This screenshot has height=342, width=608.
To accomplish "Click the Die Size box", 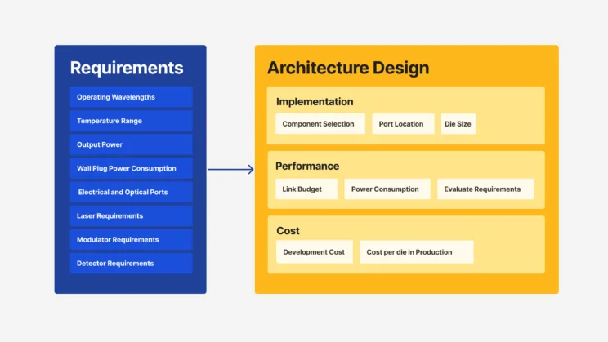I will [x=458, y=124].
